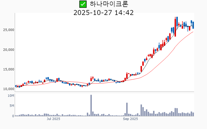This screenshot has height=129, width=207.
Task: Click the 15,000 price axis label
Action: coord(9,69)
